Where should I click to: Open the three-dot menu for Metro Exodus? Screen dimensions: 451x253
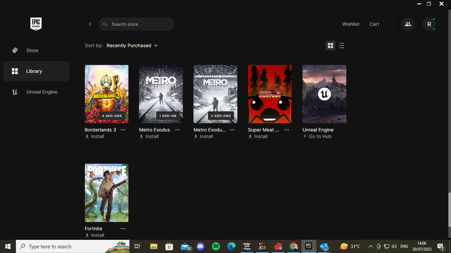pyautogui.click(x=178, y=130)
